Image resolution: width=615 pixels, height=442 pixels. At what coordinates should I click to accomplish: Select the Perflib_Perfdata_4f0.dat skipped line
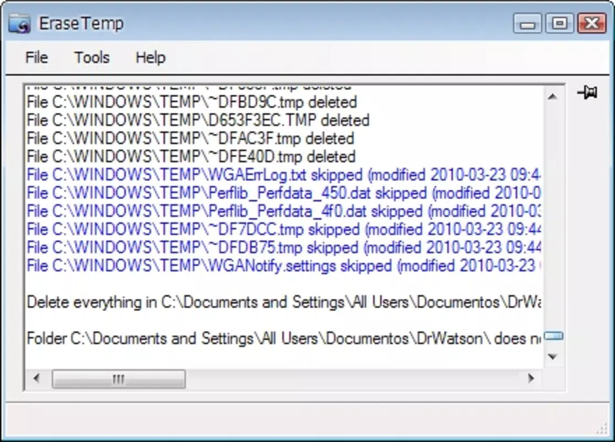click(284, 211)
